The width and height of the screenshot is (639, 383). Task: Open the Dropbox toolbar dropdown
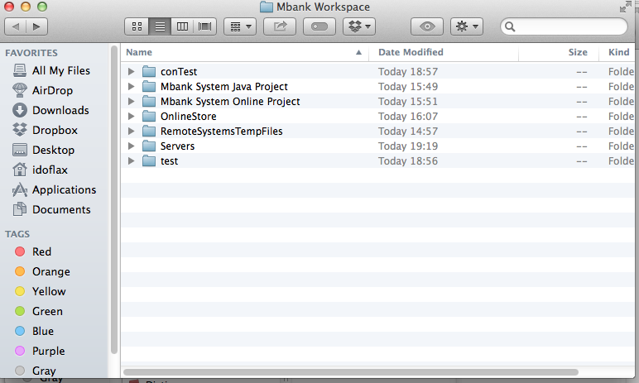click(x=359, y=26)
